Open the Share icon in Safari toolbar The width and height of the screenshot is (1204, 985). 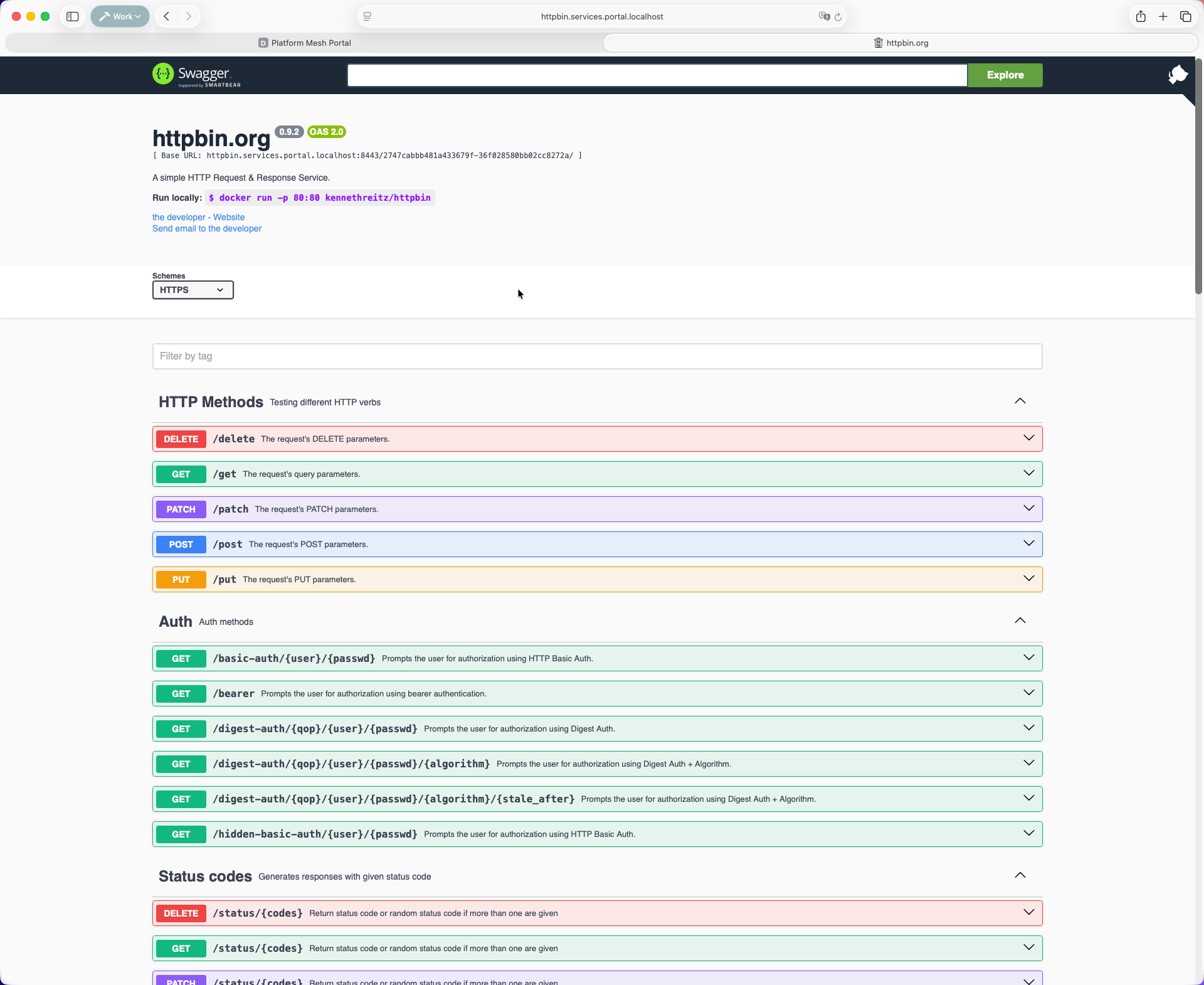pyautogui.click(x=1141, y=16)
